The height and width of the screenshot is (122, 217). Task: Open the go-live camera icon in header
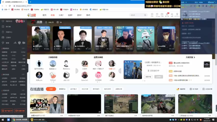pyautogui.click(x=162, y=15)
